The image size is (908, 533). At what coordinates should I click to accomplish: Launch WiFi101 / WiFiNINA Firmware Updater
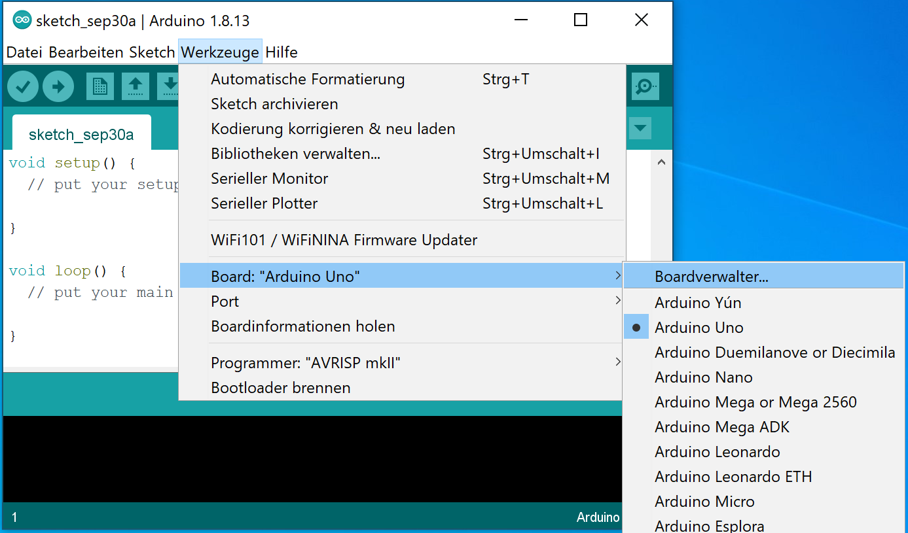[402, 240]
